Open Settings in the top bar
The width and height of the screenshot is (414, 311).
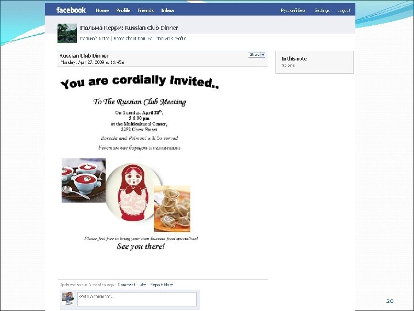pyautogui.click(x=322, y=10)
